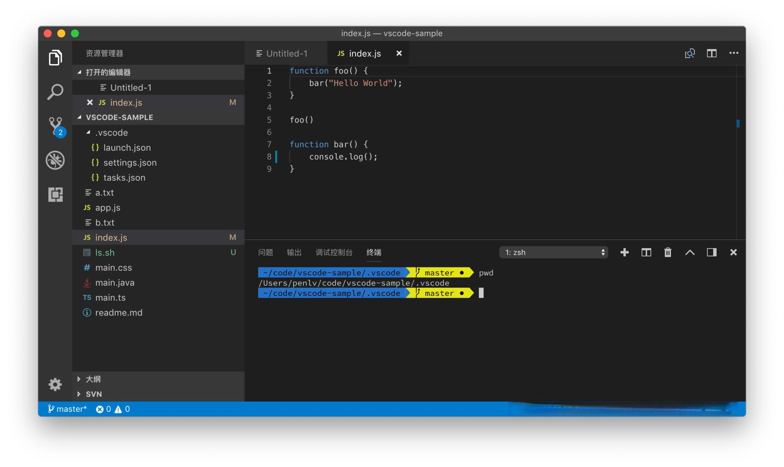The image size is (784, 467).
Task: Click the errors count in status bar
Action: (104, 409)
